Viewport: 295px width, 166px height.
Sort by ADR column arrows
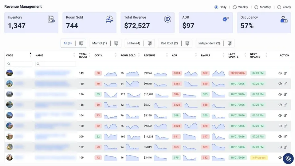point(196,55)
